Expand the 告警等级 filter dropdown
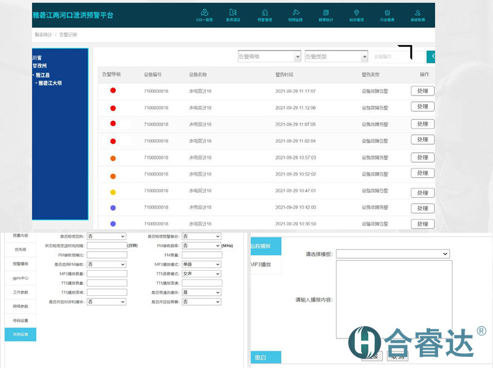The height and width of the screenshot is (368, 493). [269, 57]
